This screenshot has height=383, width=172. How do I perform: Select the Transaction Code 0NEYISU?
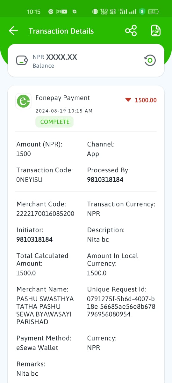[29, 180]
